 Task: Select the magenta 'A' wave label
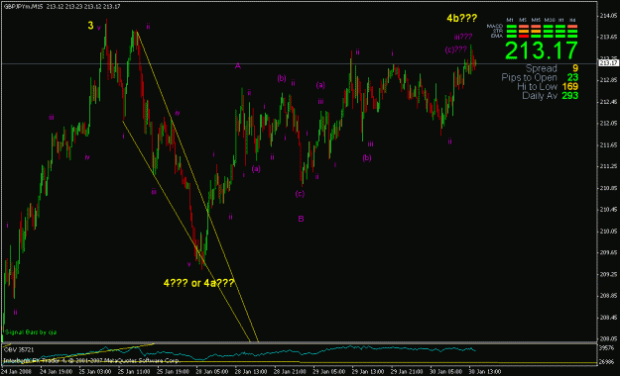pyautogui.click(x=238, y=66)
